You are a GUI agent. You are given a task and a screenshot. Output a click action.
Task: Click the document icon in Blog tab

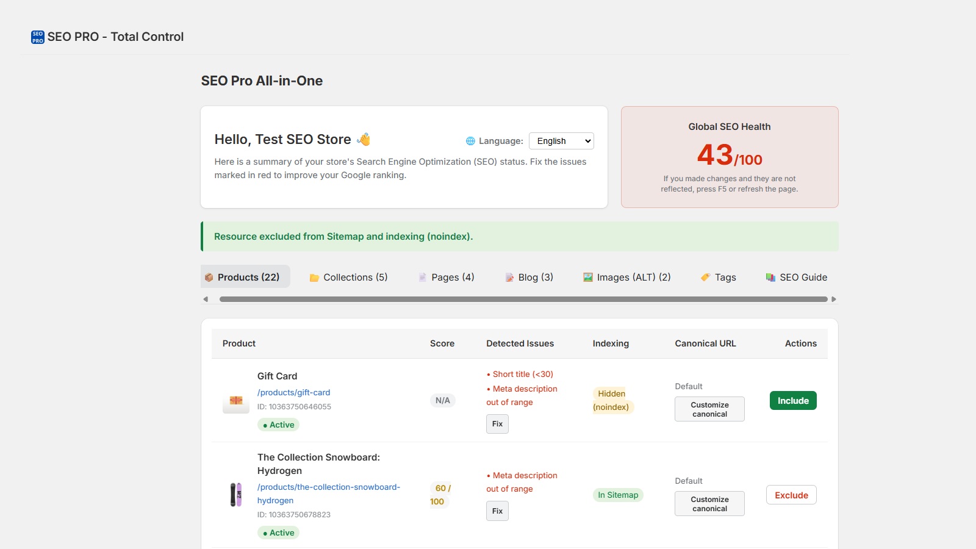pos(509,278)
